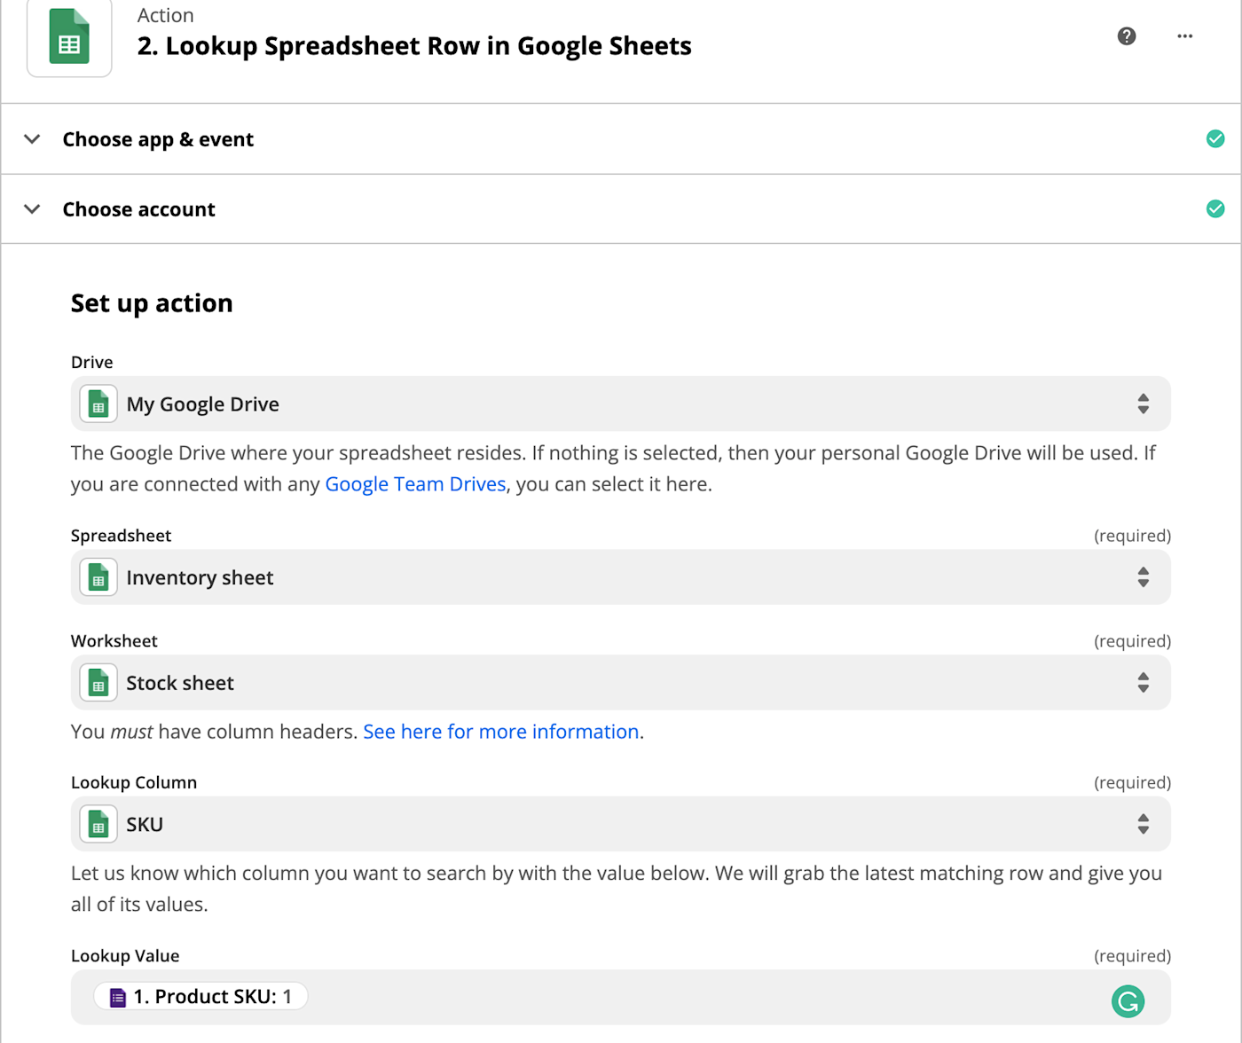Open the Worksheet dropdown arrows
1242x1043 pixels.
(1144, 683)
